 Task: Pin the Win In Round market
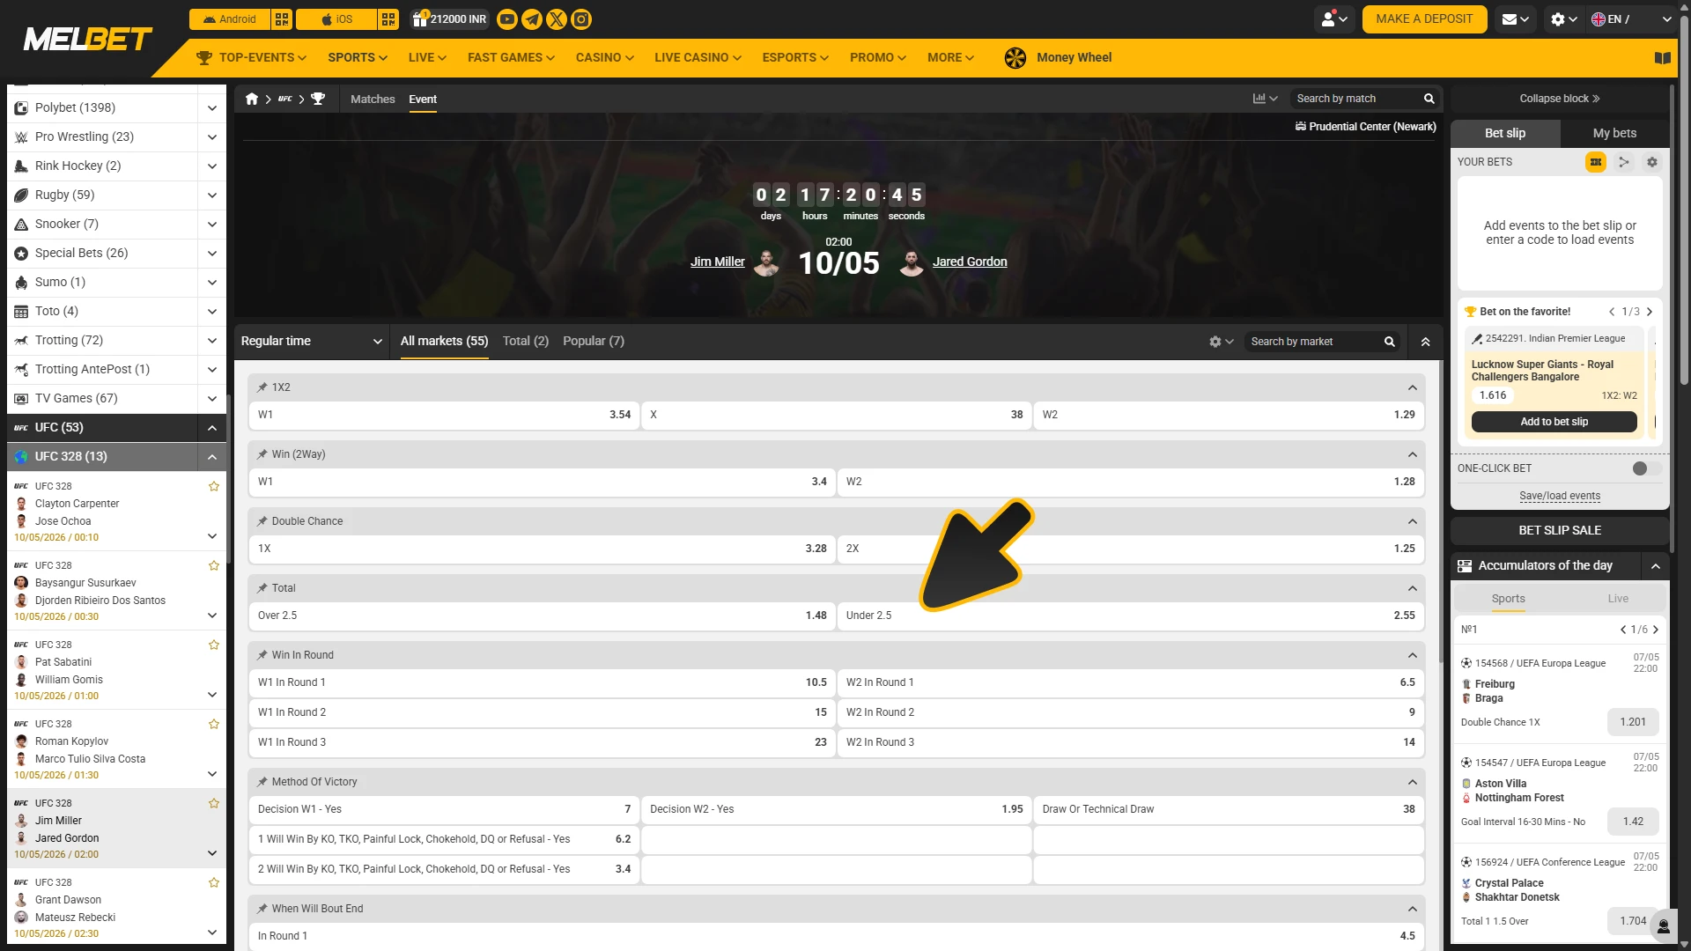(262, 655)
